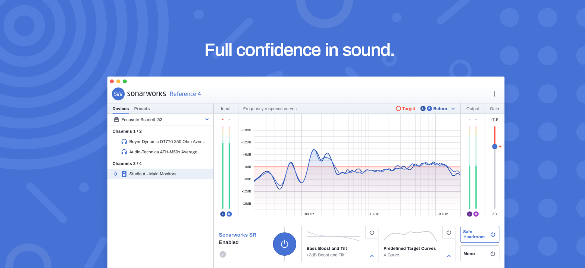
Task: Expand the X Curve selector chevron
Action: pos(449,256)
